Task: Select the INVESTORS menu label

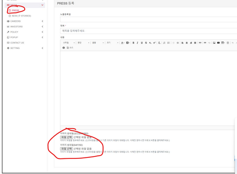Action: (x=17, y=26)
